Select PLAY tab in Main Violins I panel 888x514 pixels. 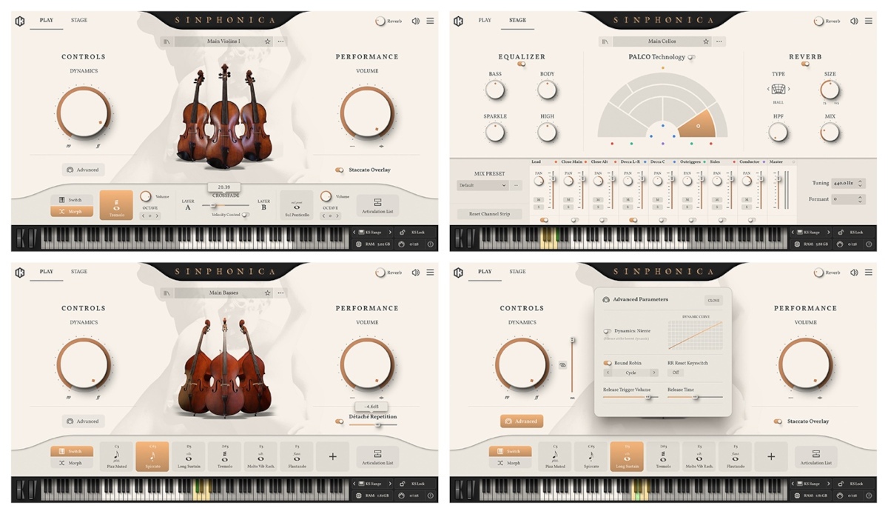coord(47,21)
